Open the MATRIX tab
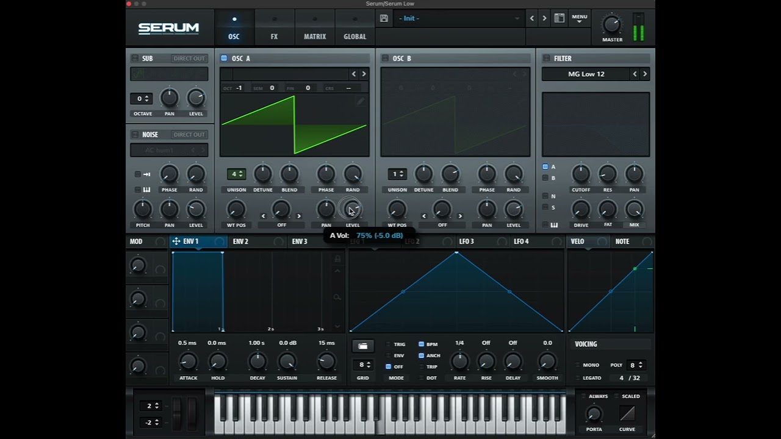 (x=315, y=29)
